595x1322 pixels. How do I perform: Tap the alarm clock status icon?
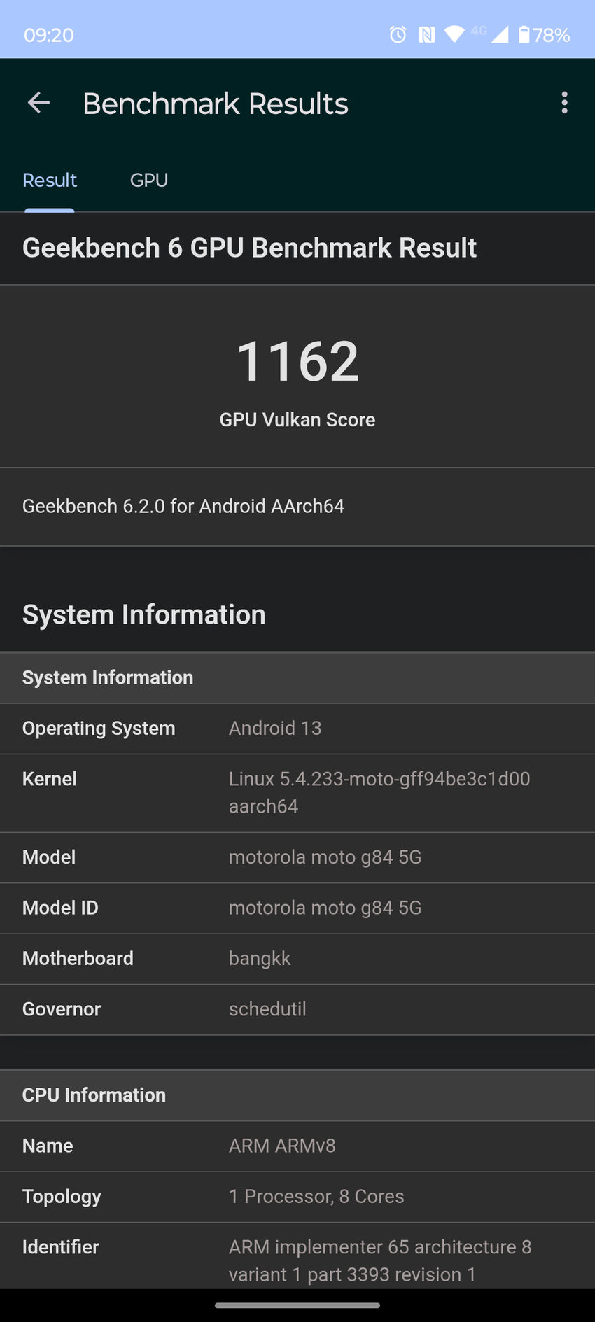pyautogui.click(x=398, y=34)
